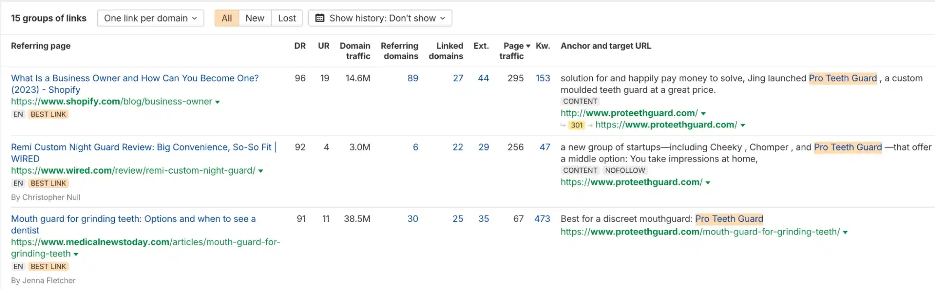Click Referring domains count 89

(x=413, y=78)
